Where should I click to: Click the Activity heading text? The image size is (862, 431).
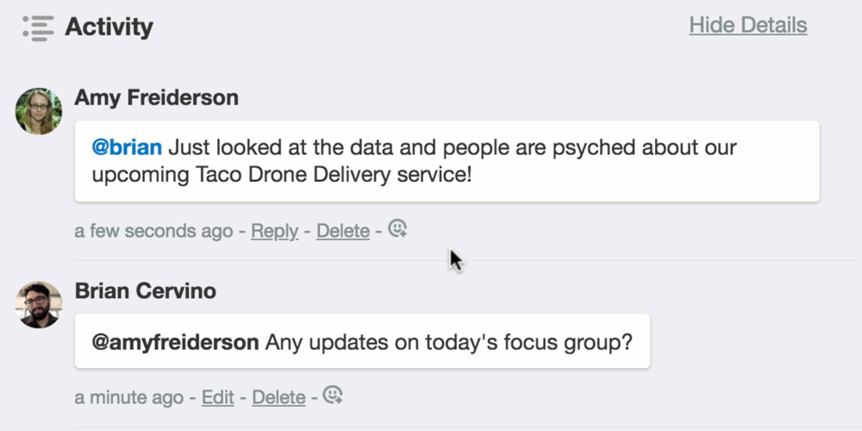[x=109, y=27]
